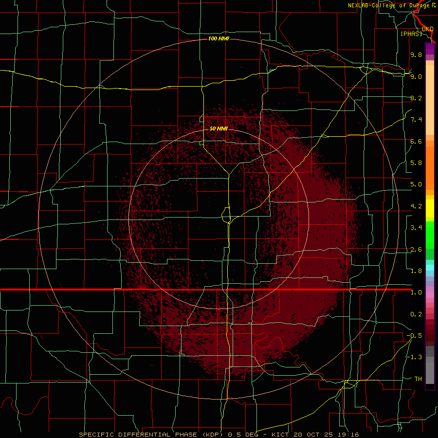This screenshot has width=438, height=438.
Task: Click the 7.4 legend value
Action: [416, 120]
